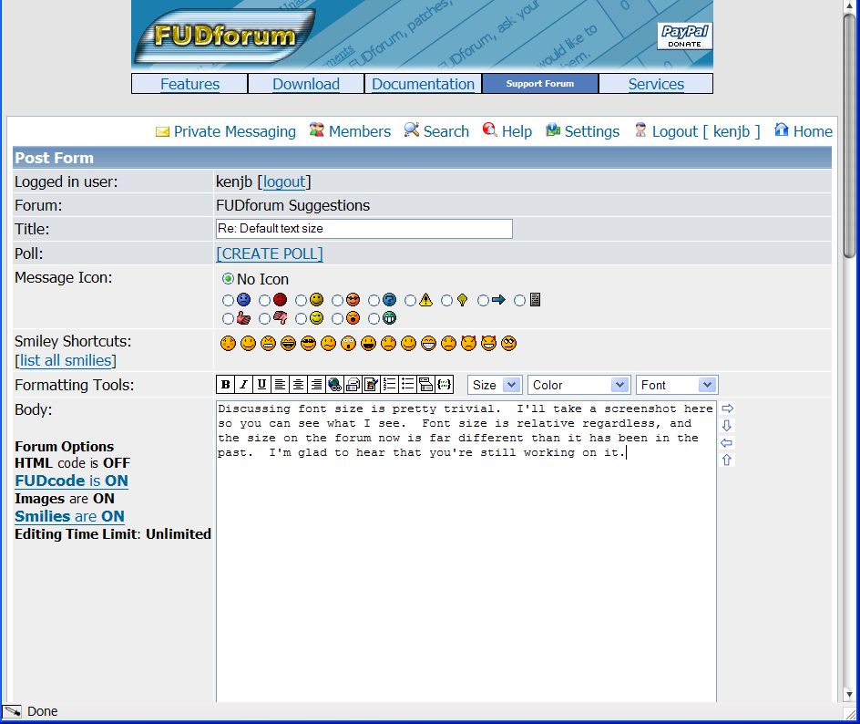The width and height of the screenshot is (860, 724).
Task: Click the vertical scrollbar thumb
Action: point(850,134)
